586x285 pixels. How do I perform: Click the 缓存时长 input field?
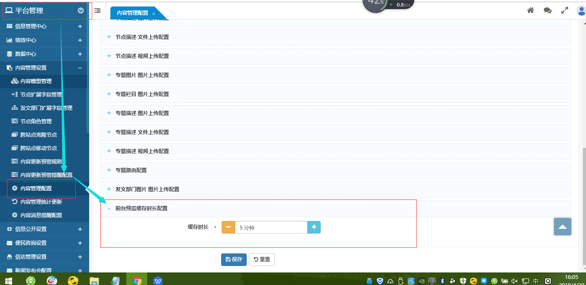[271, 227]
